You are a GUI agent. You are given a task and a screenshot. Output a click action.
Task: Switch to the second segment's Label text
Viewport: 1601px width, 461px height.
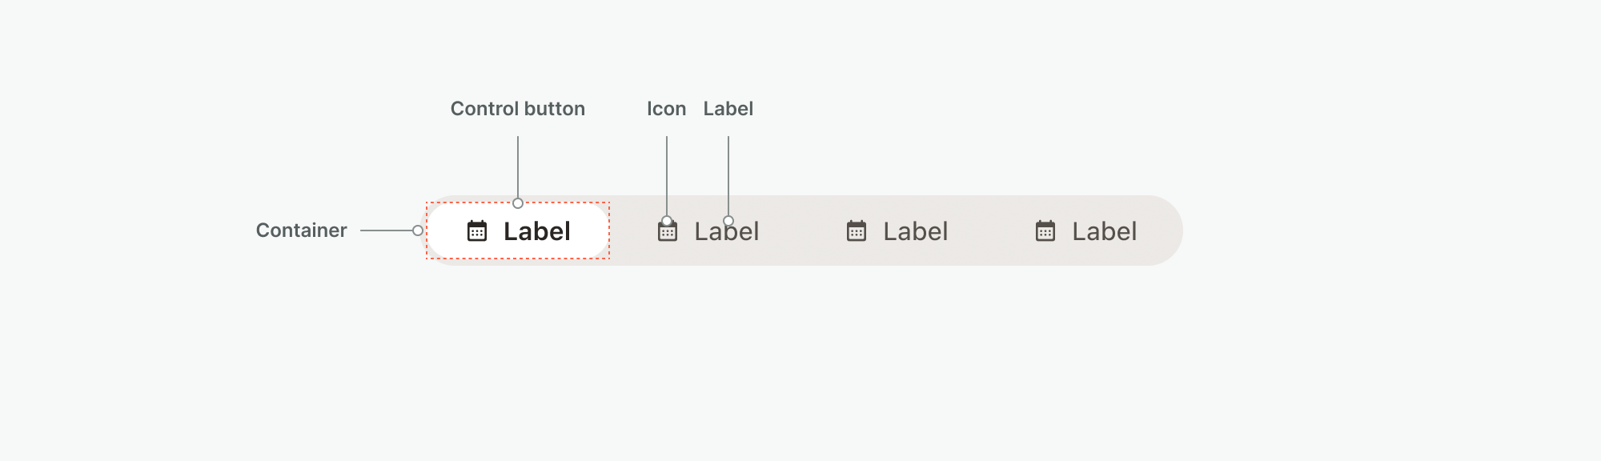pos(727,232)
